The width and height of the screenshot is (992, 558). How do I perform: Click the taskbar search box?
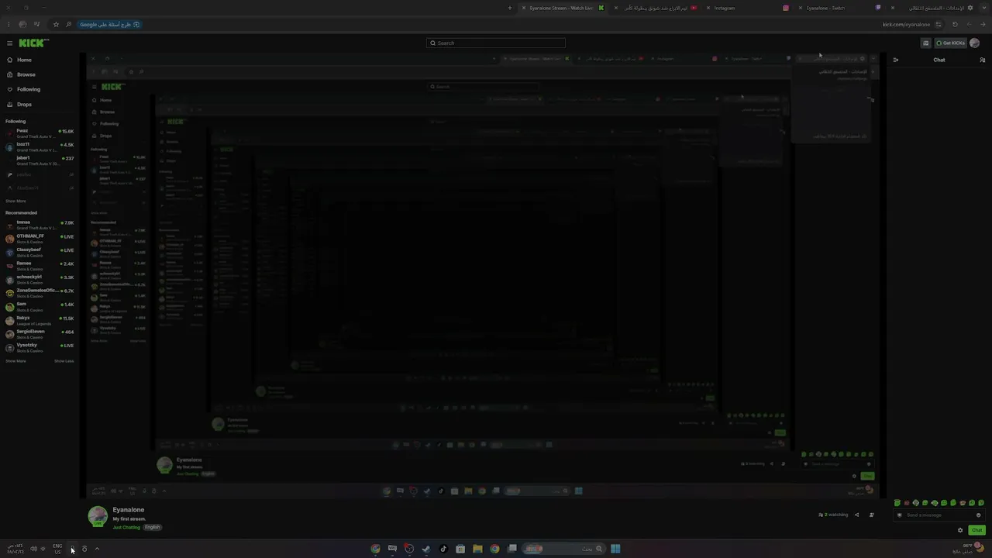[563, 549]
